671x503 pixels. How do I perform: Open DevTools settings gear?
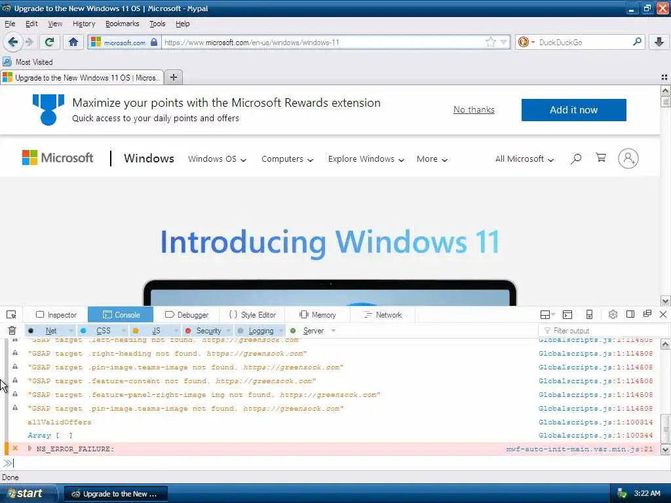point(613,314)
